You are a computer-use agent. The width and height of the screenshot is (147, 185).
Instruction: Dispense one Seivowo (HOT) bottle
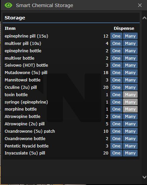pyautogui.click(x=116, y=65)
